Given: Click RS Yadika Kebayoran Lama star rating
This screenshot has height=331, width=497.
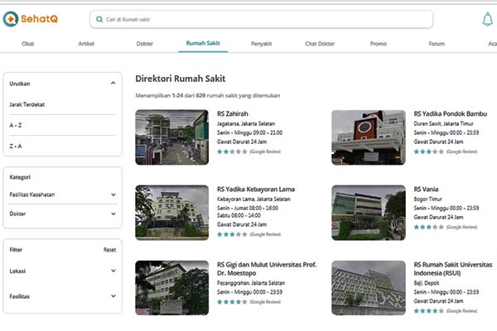Looking at the screenshot, I should tap(232, 234).
